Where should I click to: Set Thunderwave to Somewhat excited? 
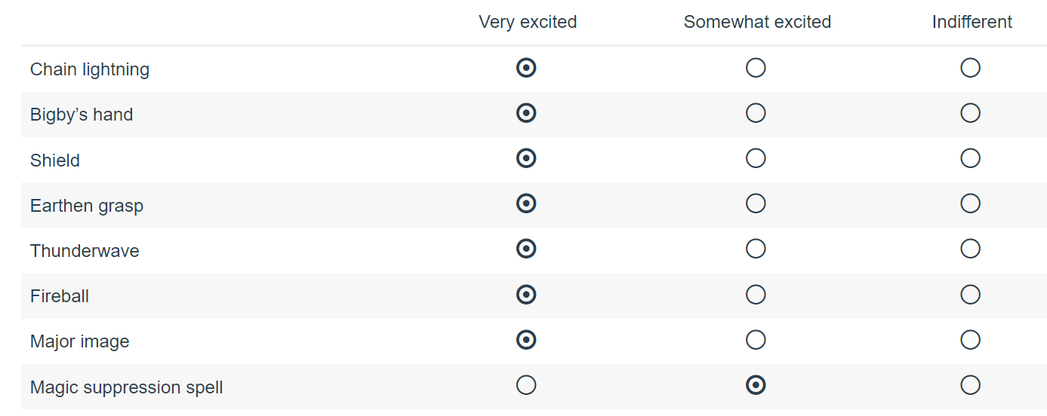pyautogui.click(x=756, y=249)
